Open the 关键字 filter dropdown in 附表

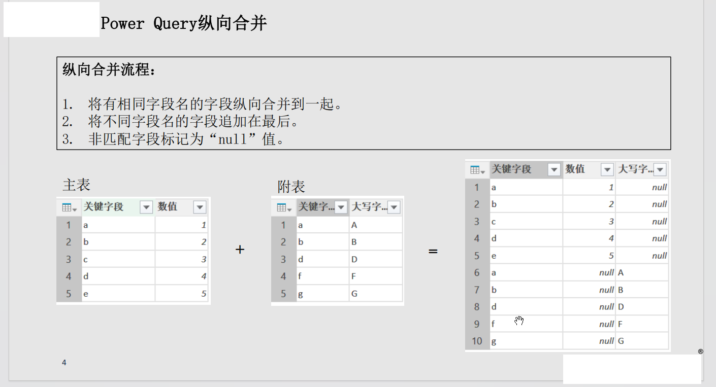341,207
